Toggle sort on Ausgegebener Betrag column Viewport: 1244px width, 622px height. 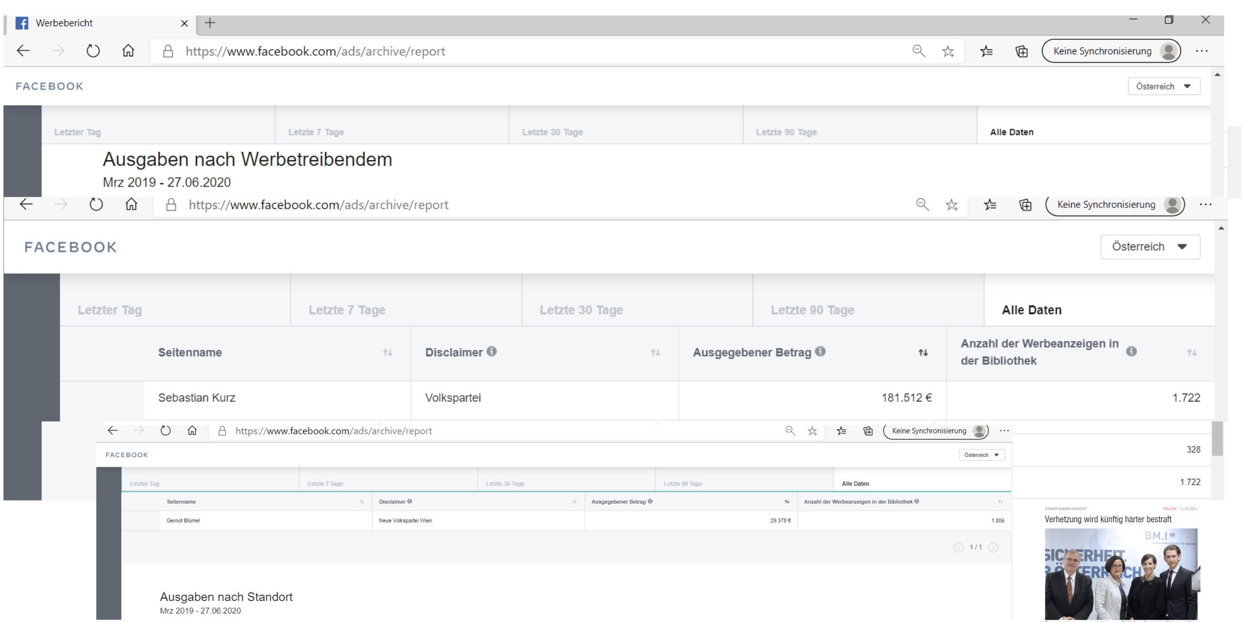[923, 353]
